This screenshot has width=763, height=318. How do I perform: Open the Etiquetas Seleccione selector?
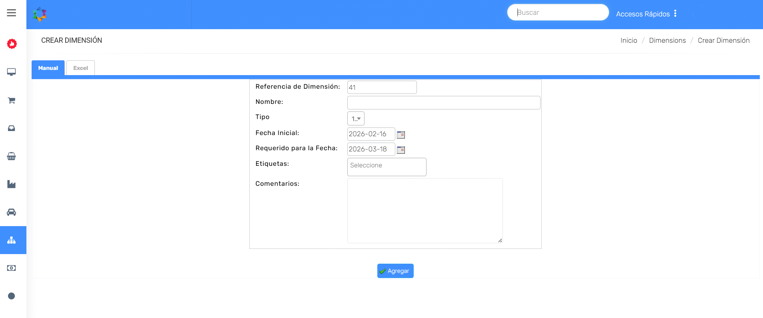pyautogui.click(x=387, y=167)
